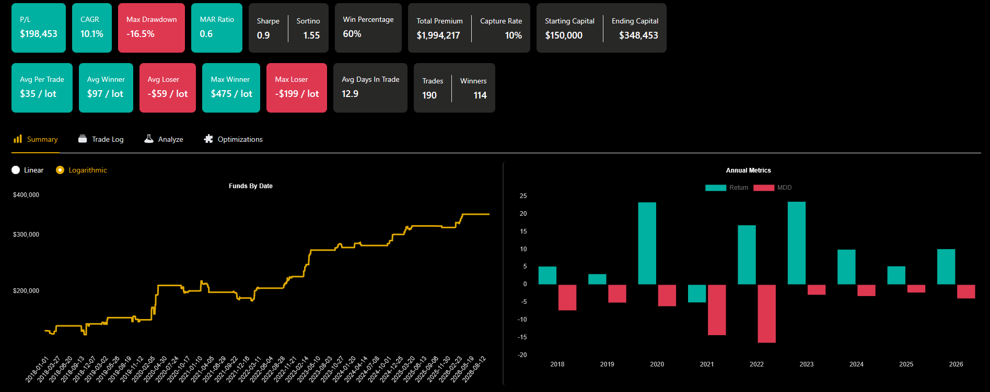Screen dimensions: 990x392
Task: Click the CAGR 10.1% card
Action: pyautogui.click(x=92, y=28)
